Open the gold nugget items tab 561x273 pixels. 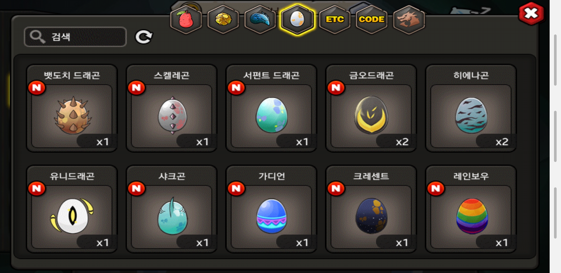[223, 20]
